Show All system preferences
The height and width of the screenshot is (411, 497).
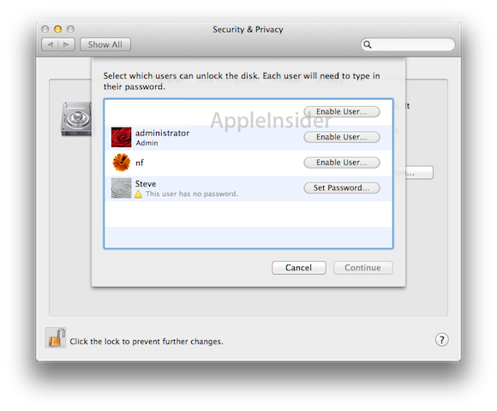tap(105, 45)
